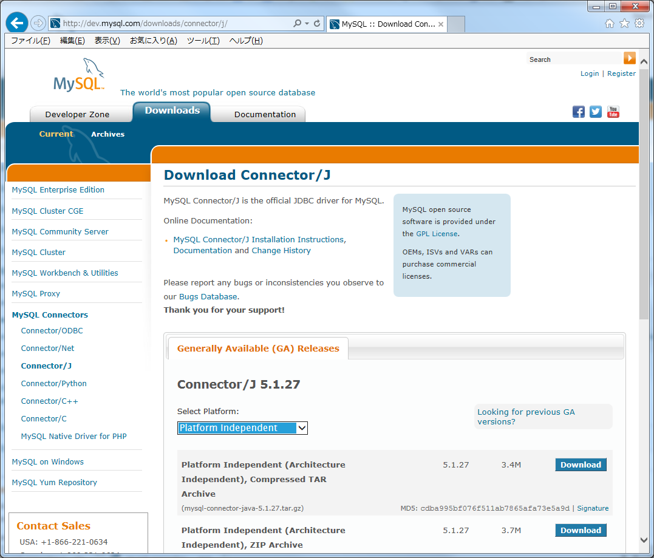The width and height of the screenshot is (654, 558).
Task: Download the ZIP Archive
Action: pos(581,530)
